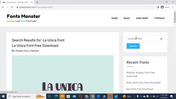Image resolution: width=176 pixels, height=99 pixels.
Task: Open the Mail app from taskbar
Action: 74,96
